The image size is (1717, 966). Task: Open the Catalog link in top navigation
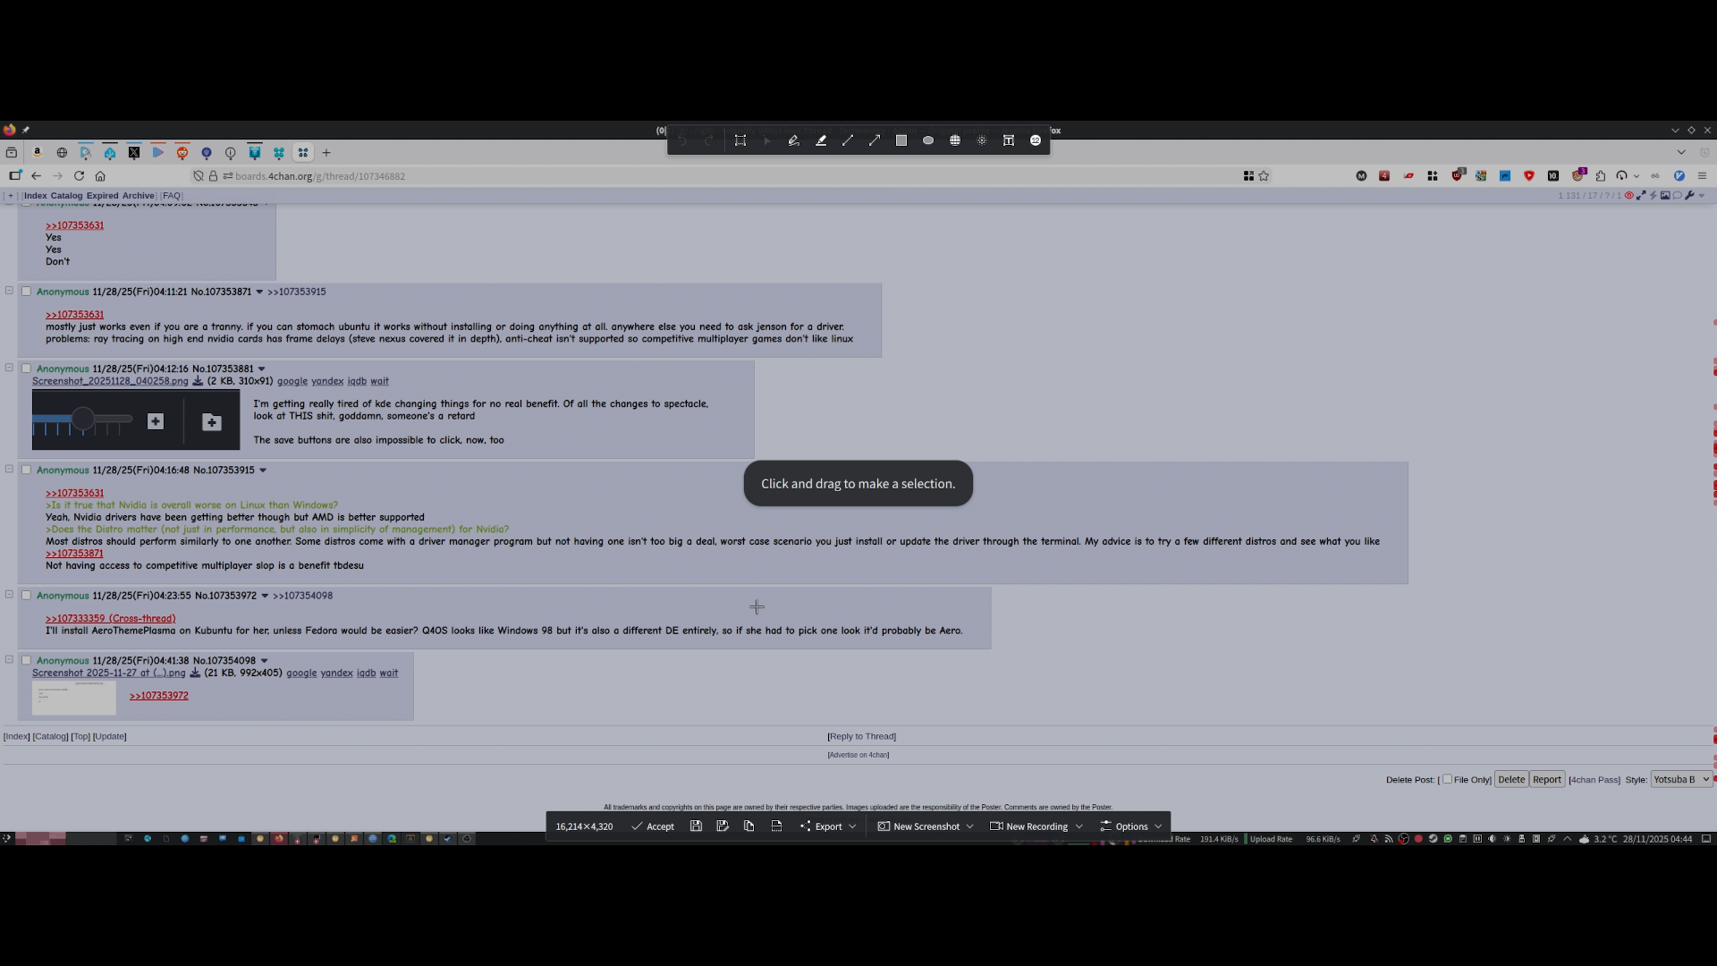point(66,195)
